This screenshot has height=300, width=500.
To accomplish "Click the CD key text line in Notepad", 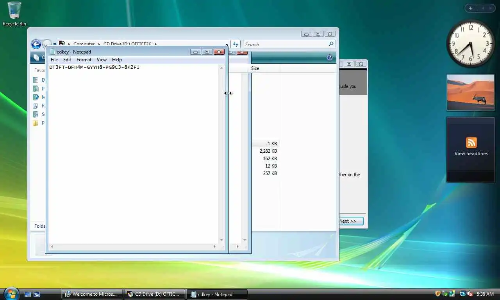I will click(x=94, y=67).
